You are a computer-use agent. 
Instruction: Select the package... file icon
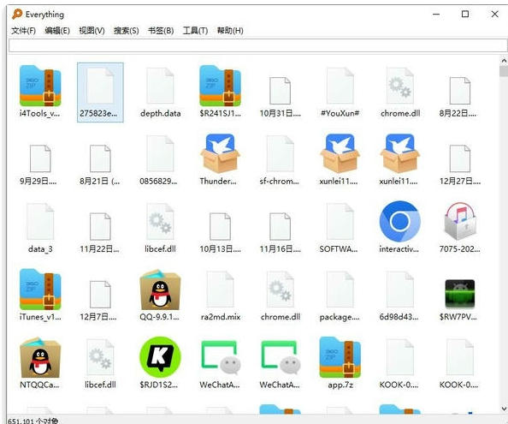coord(340,290)
